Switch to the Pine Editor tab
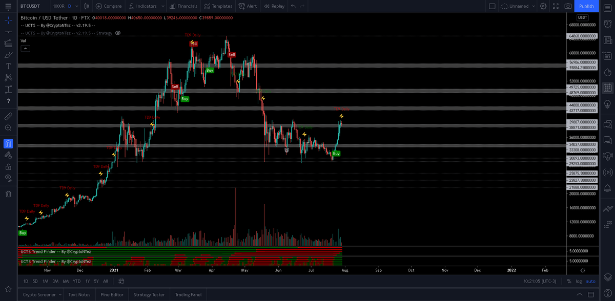 [111, 294]
